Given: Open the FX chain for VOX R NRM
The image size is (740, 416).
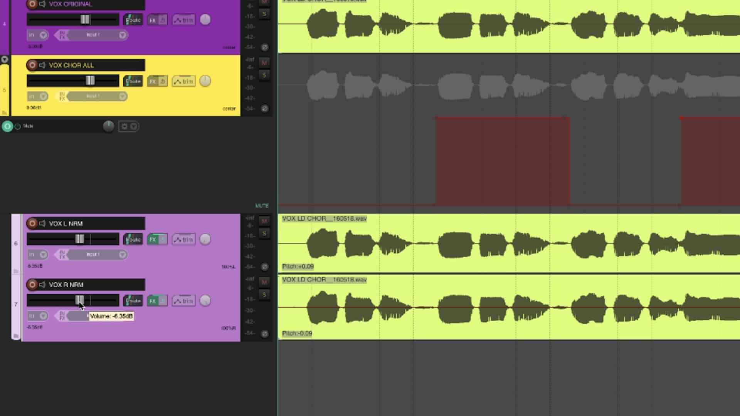Looking at the screenshot, I should (x=153, y=301).
